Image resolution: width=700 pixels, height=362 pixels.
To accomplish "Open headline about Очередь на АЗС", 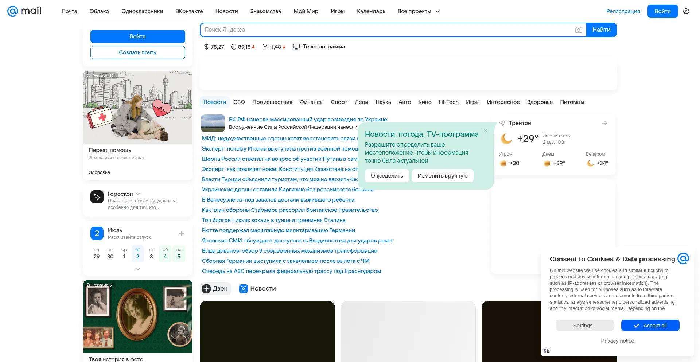I will click(291, 271).
